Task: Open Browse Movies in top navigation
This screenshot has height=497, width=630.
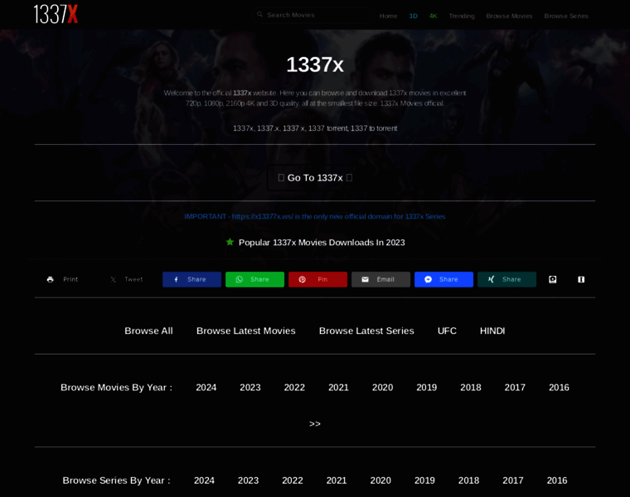Action: click(509, 16)
